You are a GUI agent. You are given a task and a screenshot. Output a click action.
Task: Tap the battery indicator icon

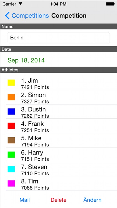coord(110,4)
